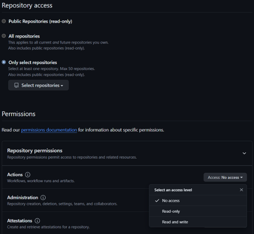This screenshot has height=234, width=254.
Task: Click the Attestations permission label
Action: (x=20, y=220)
